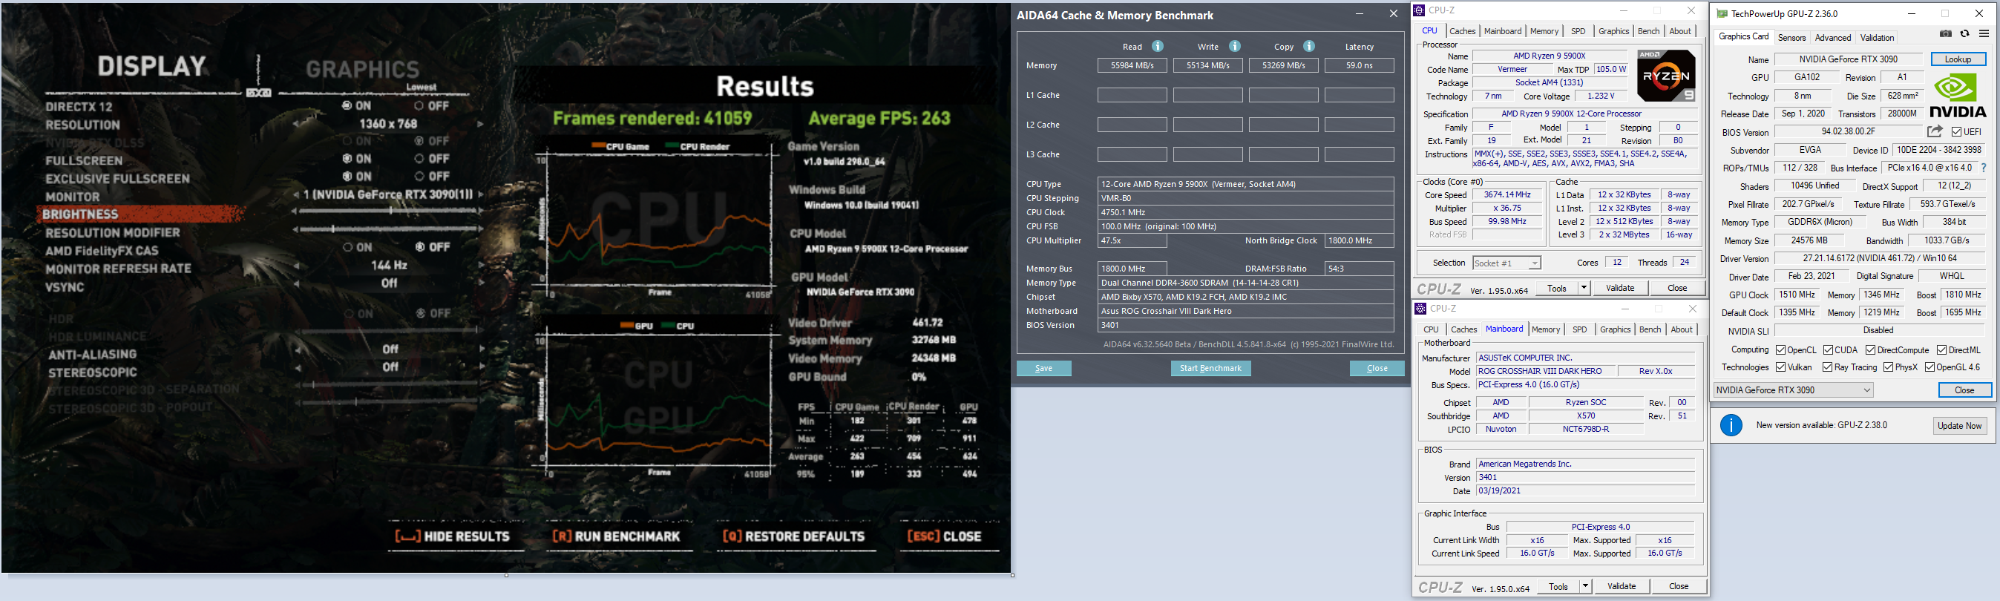Screen dimensions: 2000x601
Task: Open Bench tab in lower CPU-Z
Action: click(x=1650, y=329)
